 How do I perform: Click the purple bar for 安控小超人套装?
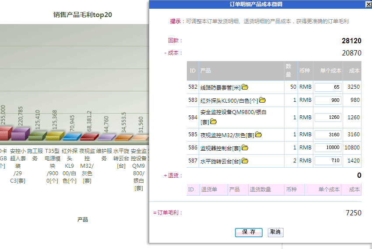coord(20,133)
